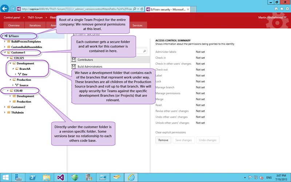Launch the first PowerShell taskbar icon
The width and height of the screenshot is (291, 182).
coord(32,178)
